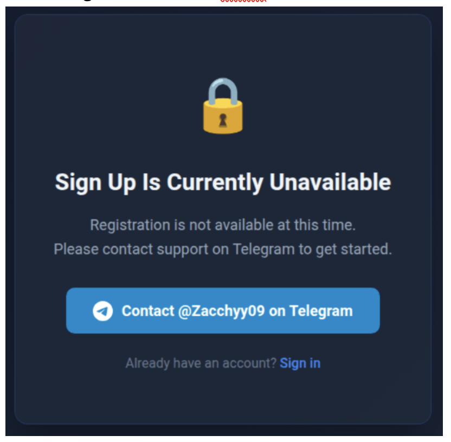Click the gray shackle of the padlock
This screenshot has width=451, height=442.
(x=223, y=90)
